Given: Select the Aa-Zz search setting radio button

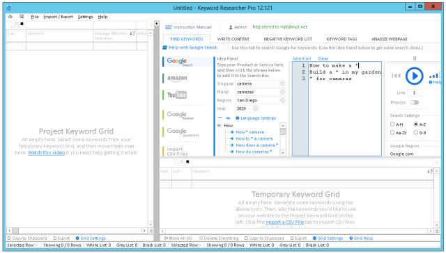Looking at the screenshot, I should coord(392,133).
